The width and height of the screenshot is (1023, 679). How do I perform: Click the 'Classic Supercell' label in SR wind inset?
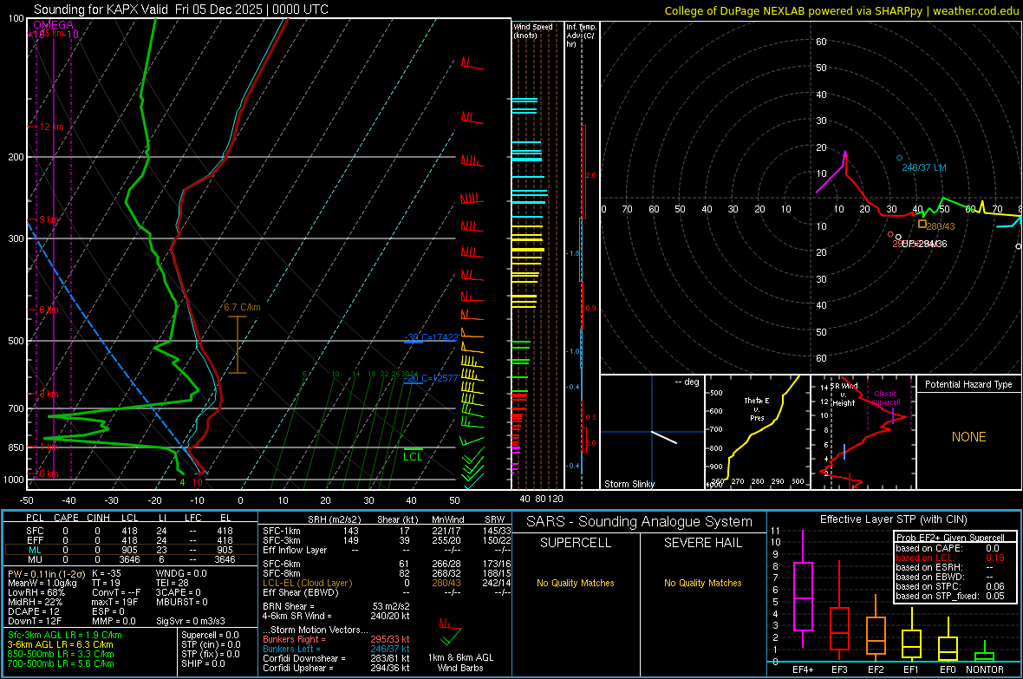[886, 398]
